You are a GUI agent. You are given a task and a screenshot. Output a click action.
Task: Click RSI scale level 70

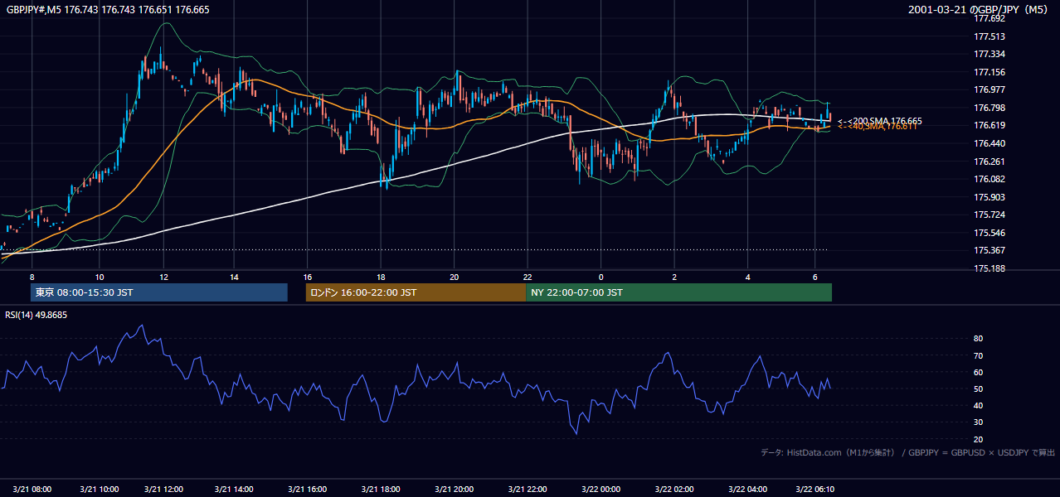[979, 356]
